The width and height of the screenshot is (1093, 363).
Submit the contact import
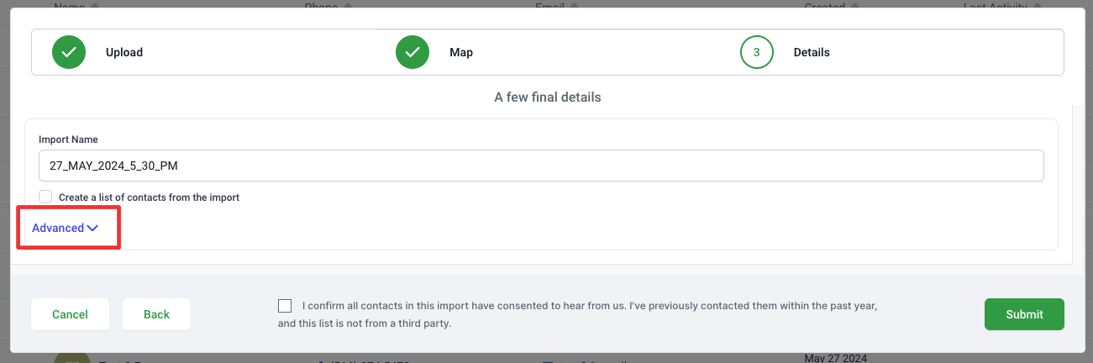click(1024, 314)
